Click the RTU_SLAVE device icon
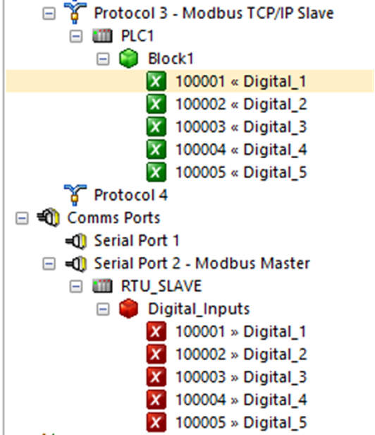 [102, 286]
